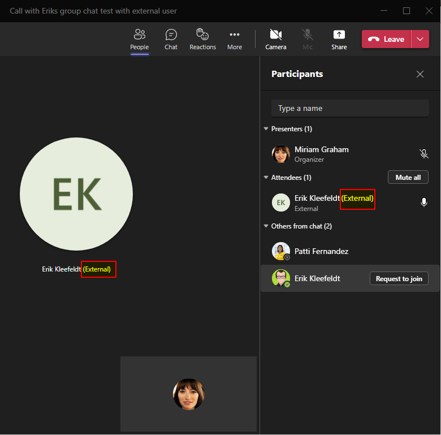Collapse the Attendees section

tap(266, 178)
